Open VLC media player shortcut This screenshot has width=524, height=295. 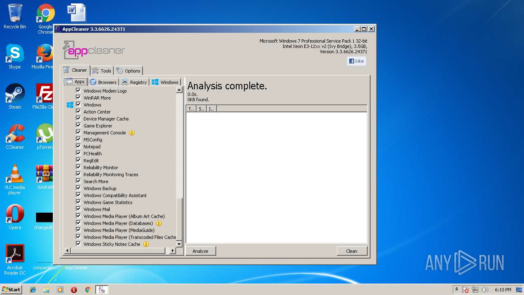click(x=15, y=179)
